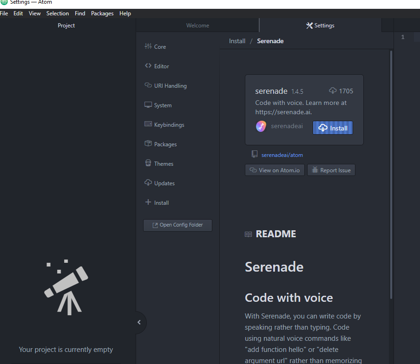Click the Serenade README title heading

[x=274, y=267]
